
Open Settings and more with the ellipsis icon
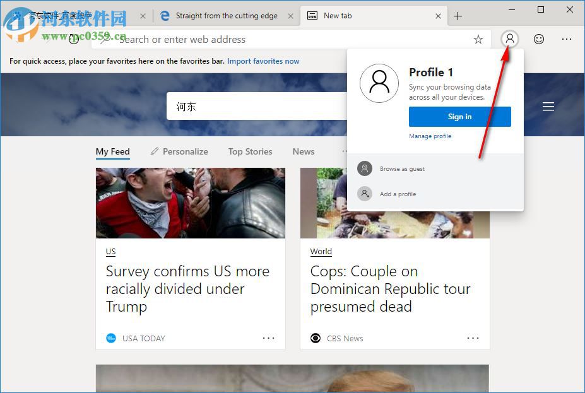(x=567, y=39)
